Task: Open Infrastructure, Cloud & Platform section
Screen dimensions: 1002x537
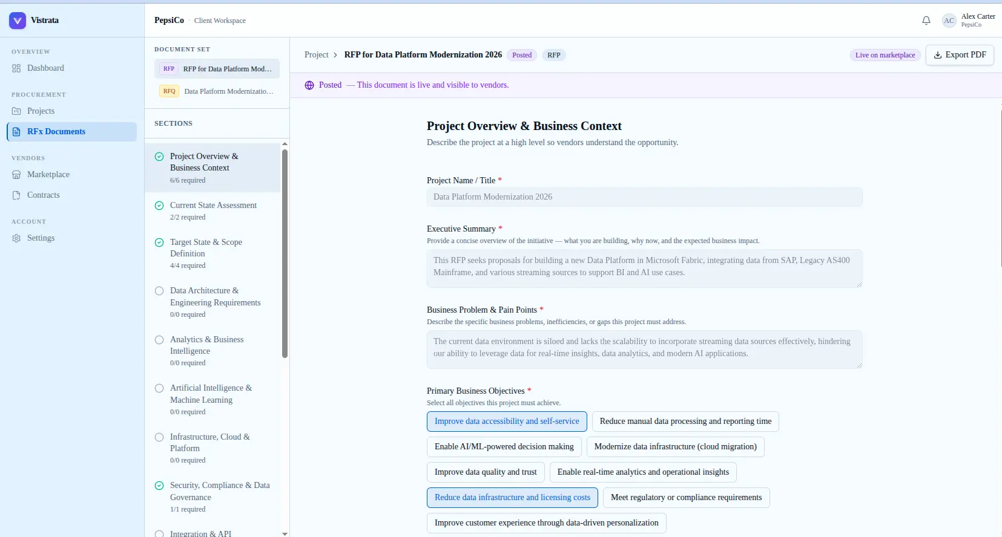Action: tap(213, 448)
